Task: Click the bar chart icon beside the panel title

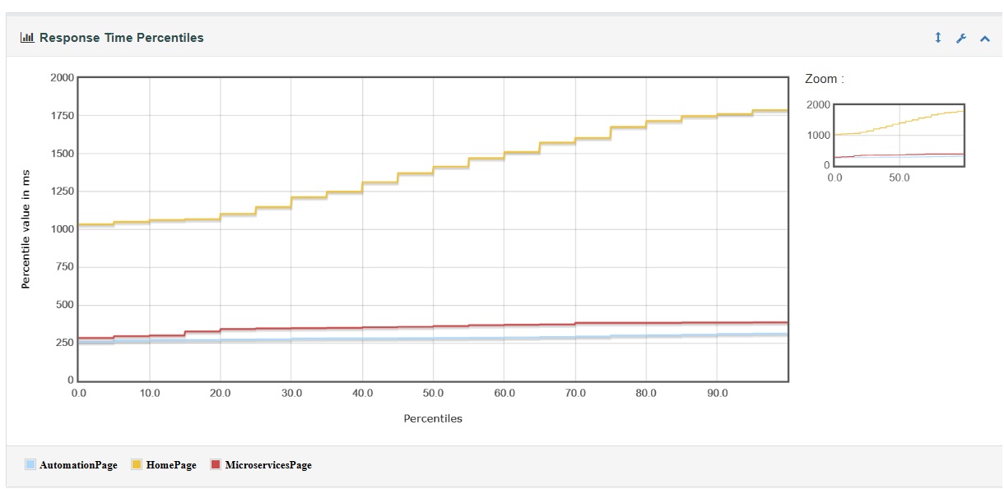Action: pyautogui.click(x=27, y=37)
